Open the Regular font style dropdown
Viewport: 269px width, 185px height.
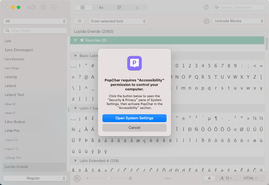pos(35,178)
